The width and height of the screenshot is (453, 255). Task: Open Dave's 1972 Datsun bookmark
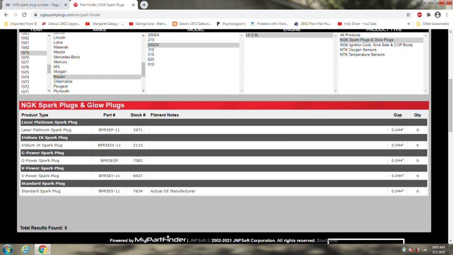pos(192,24)
